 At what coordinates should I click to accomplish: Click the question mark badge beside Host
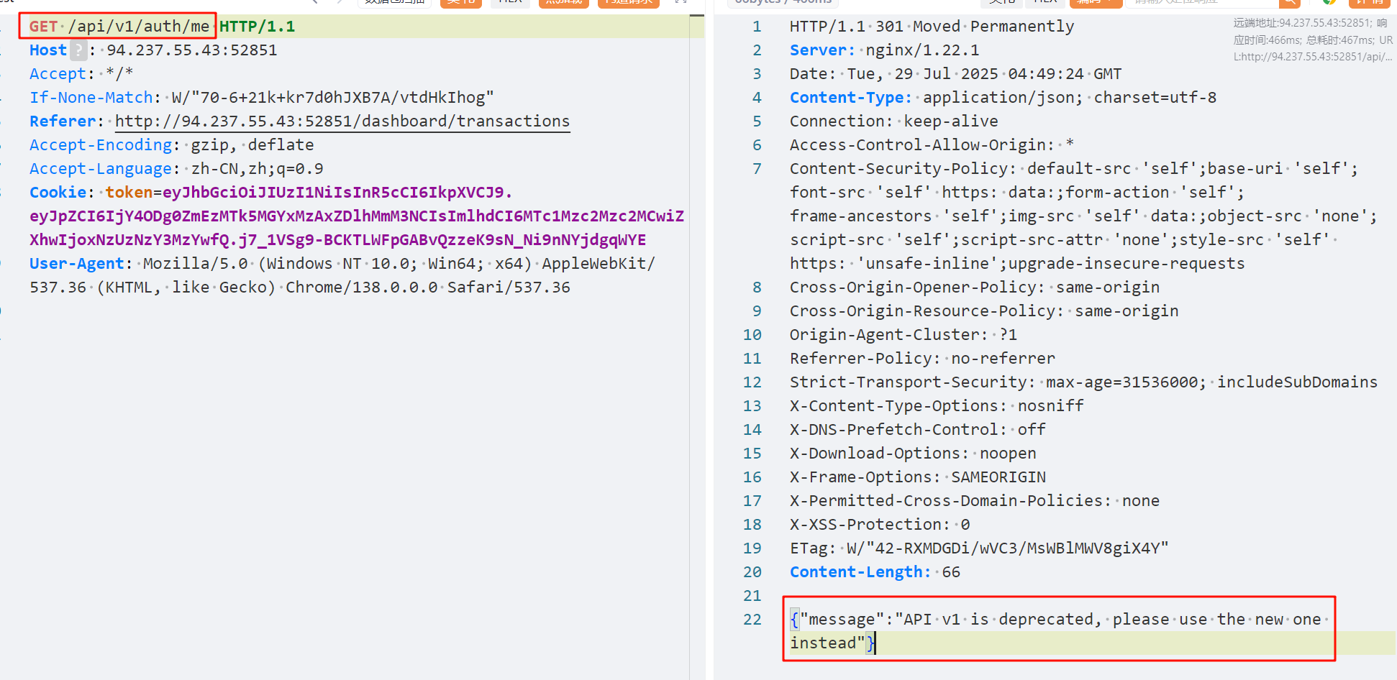point(78,50)
